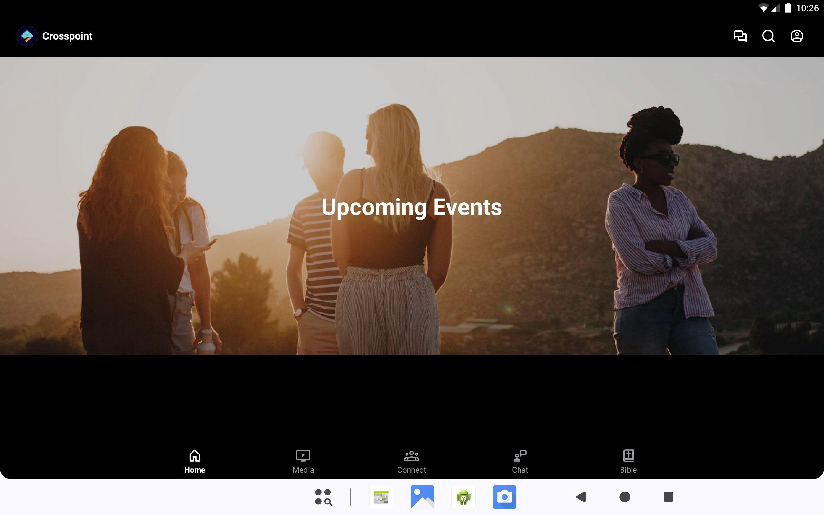Select the Home tab
The height and width of the screenshot is (515, 824).
pyautogui.click(x=195, y=461)
